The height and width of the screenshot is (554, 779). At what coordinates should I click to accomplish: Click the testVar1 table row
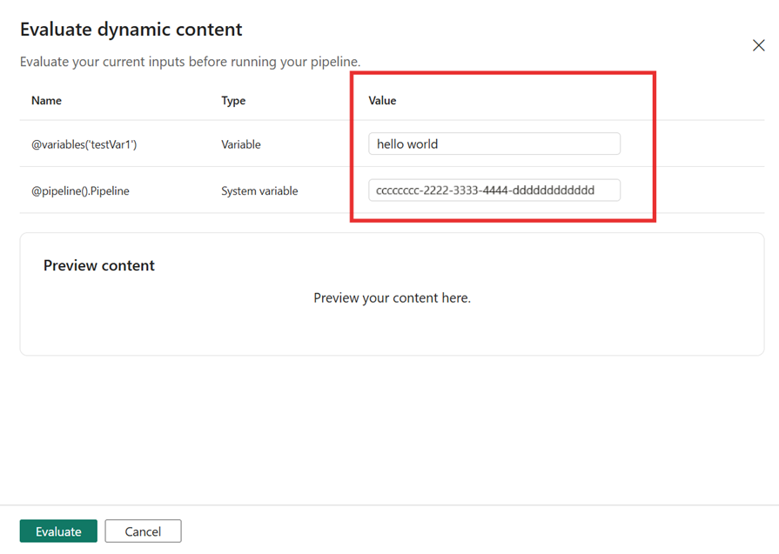tap(261, 144)
